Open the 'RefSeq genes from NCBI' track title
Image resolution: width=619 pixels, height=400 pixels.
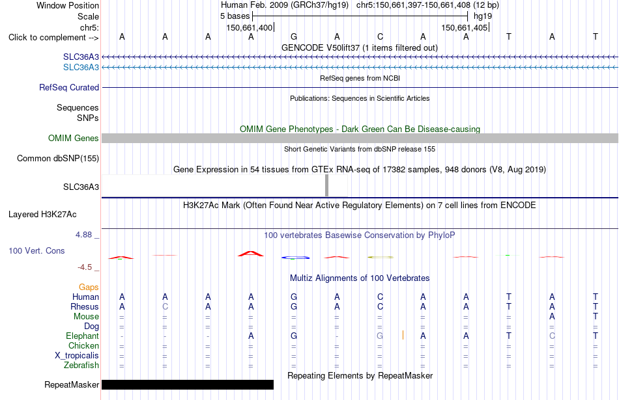tap(360, 78)
